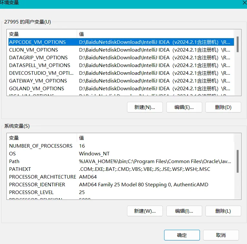
Task: Click 新建(W)... for system variables
Action: [x=144, y=211]
